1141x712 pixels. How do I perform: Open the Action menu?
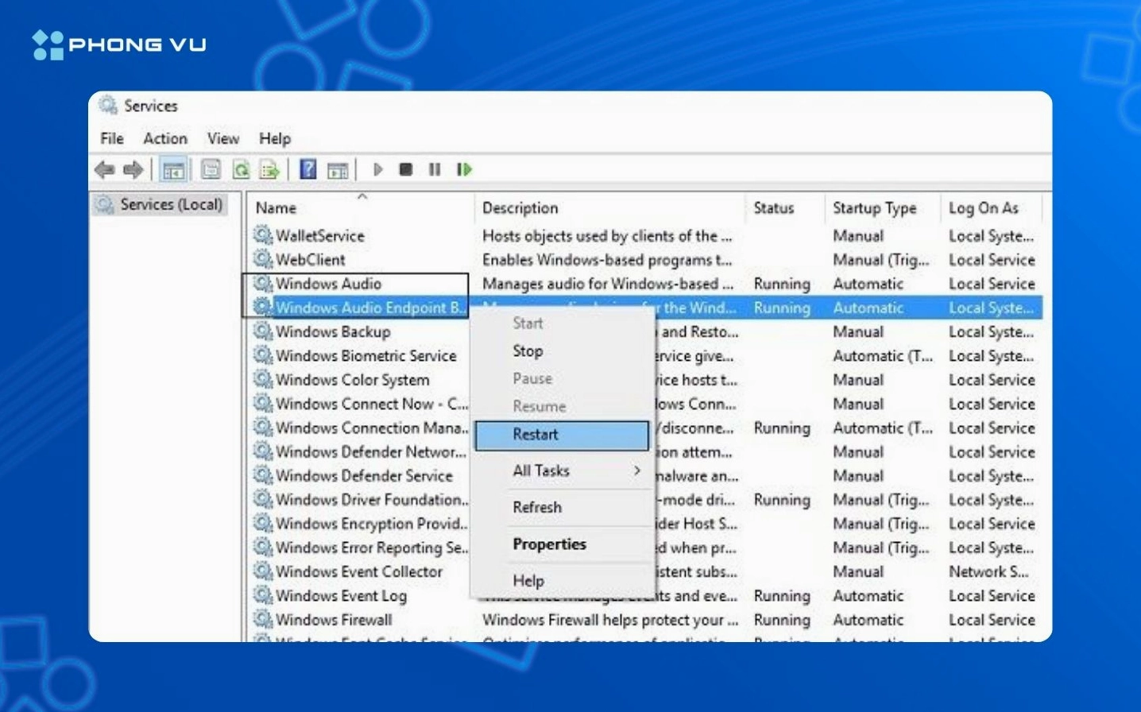pos(165,138)
